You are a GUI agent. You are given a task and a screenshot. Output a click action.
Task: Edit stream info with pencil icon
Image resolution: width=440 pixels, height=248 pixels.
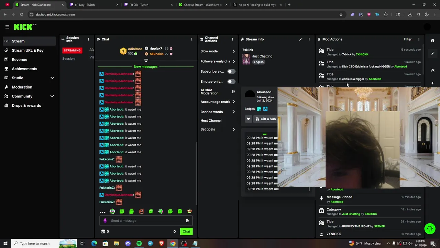[301, 39]
